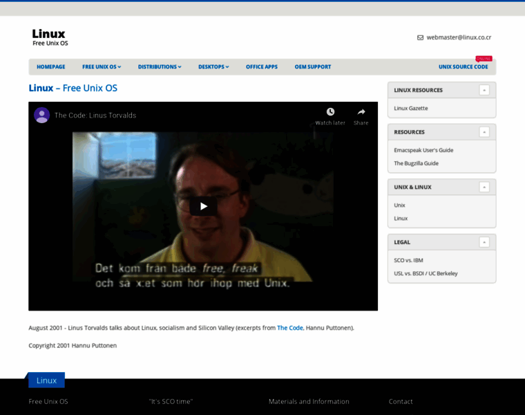The width and height of the screenshot is (525, 415).
Task: Click the Contact footer heading
Action: (x=401, y=401)
